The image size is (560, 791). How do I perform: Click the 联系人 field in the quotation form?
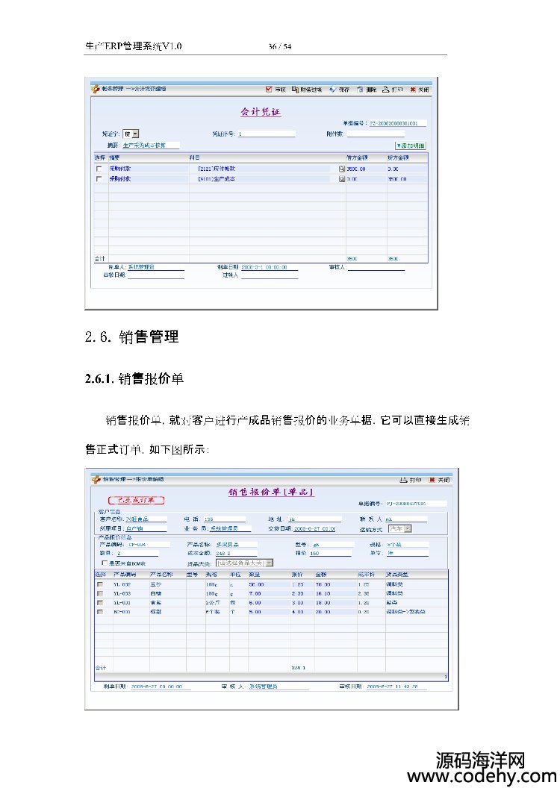pos(406,519)
